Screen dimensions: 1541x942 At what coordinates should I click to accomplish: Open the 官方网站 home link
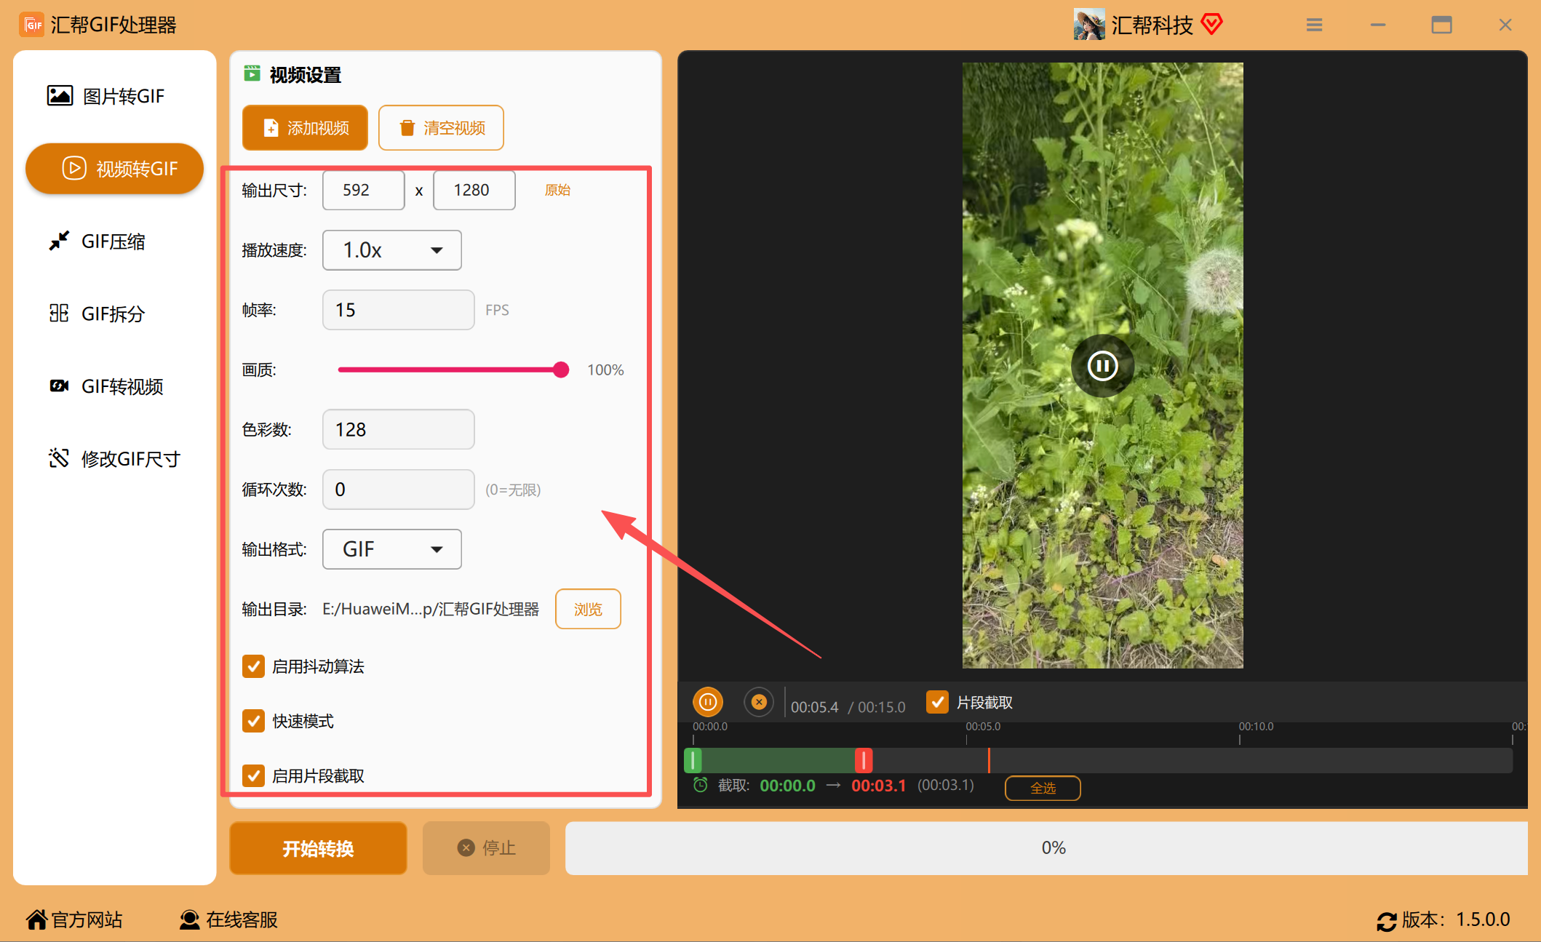click(74, 919)
